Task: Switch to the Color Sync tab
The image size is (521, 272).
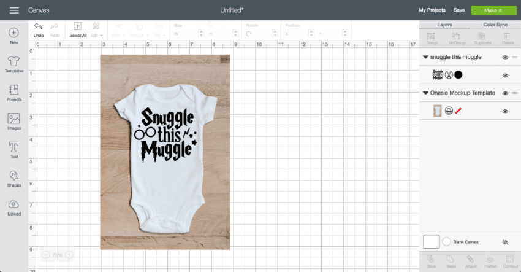Action: click(x=495, y=25)
